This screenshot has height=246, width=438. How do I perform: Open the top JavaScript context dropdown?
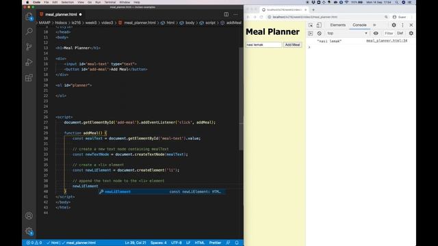(x=347, y=33)
